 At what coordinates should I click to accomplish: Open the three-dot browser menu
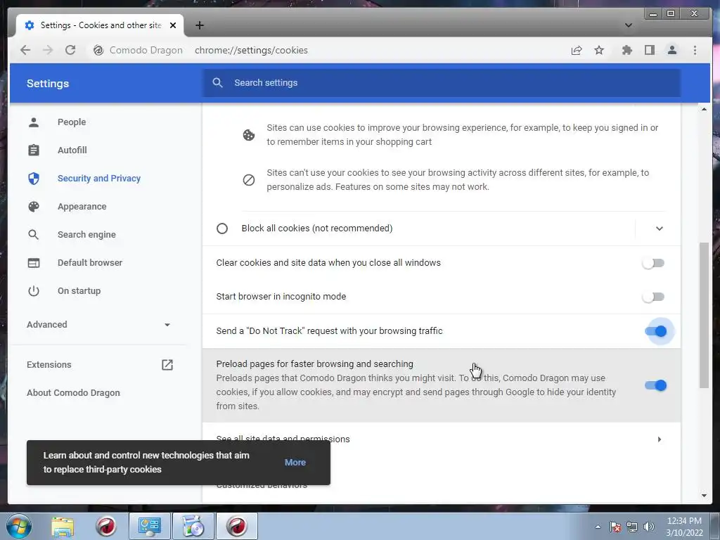[695, 50]
